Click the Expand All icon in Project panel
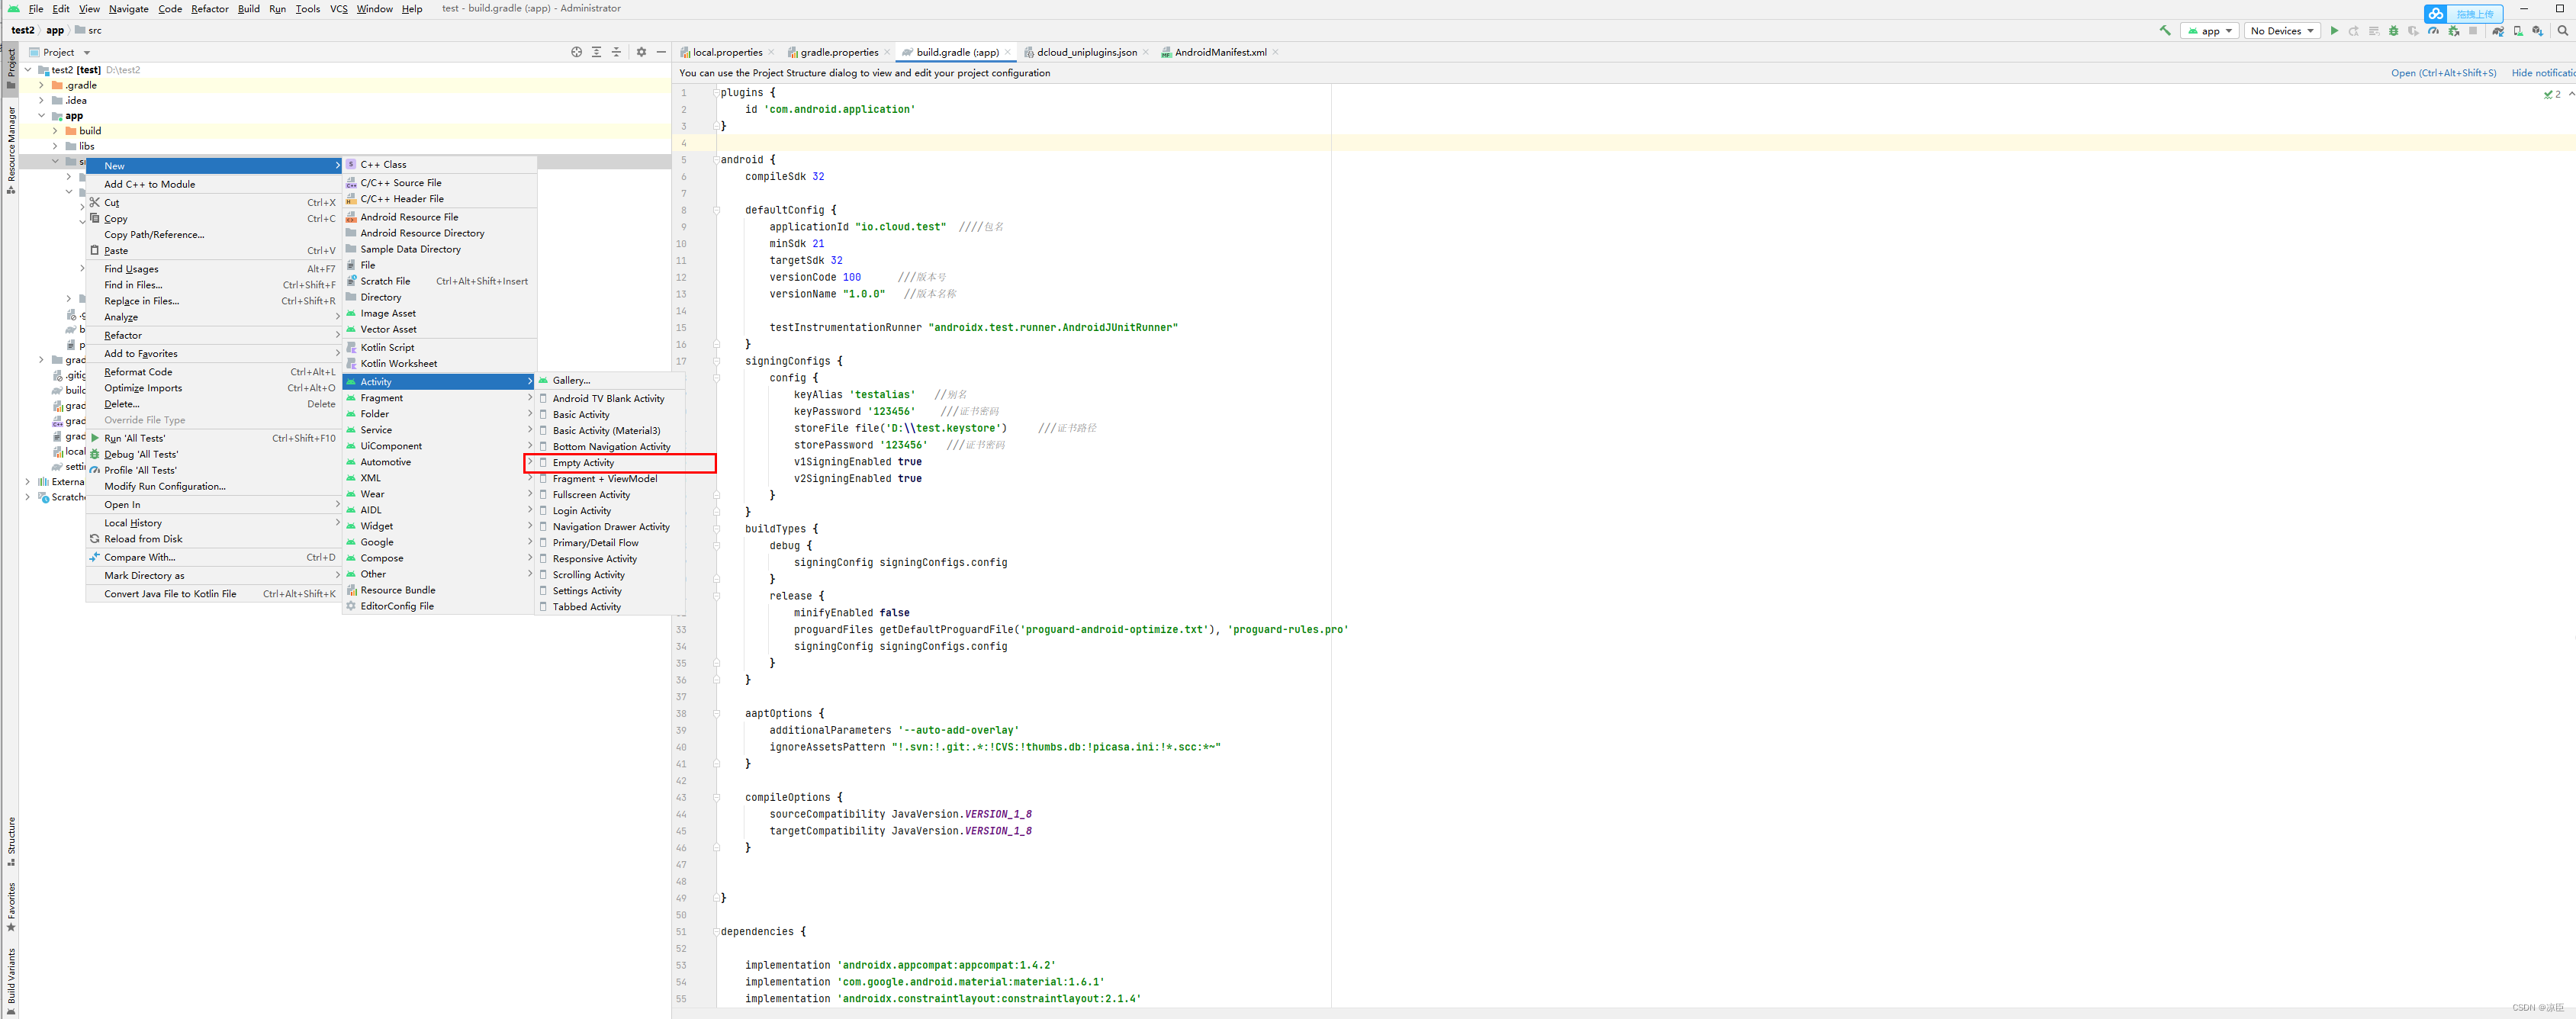Screen dimensions: 2576x1019 click(x=597, y=52)
